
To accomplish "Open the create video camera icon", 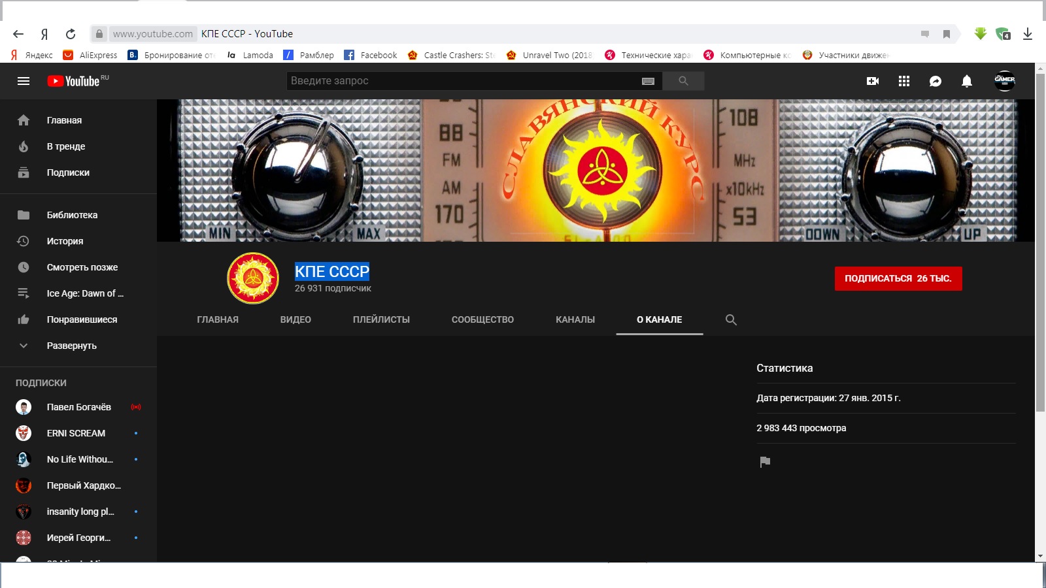I will point(873,81).
